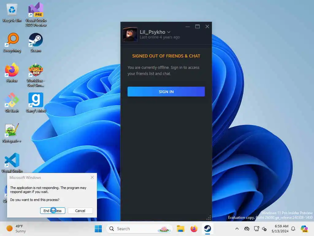Click the Lil_Psykho profile avatar
Viewport: 314px width, 236px height.
[x=130, y=34]
